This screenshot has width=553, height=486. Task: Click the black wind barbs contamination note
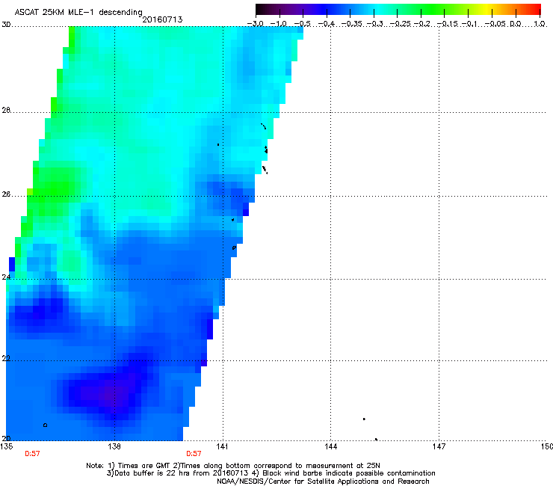(344, 473)
